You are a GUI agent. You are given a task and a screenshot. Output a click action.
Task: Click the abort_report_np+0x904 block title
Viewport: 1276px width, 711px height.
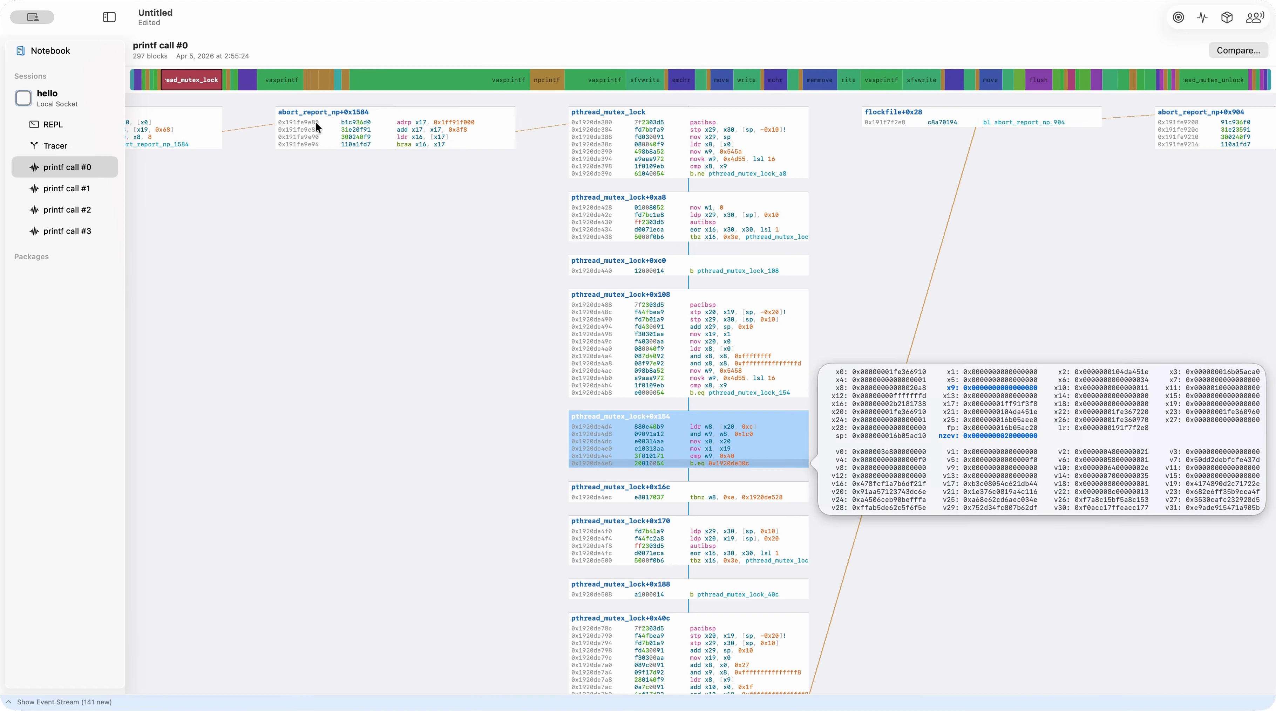click(1201, 112)
